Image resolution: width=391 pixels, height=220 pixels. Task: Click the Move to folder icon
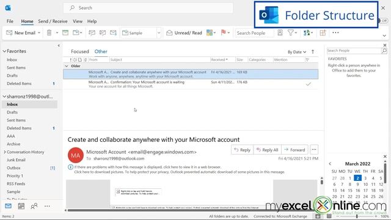coord(76,32)
